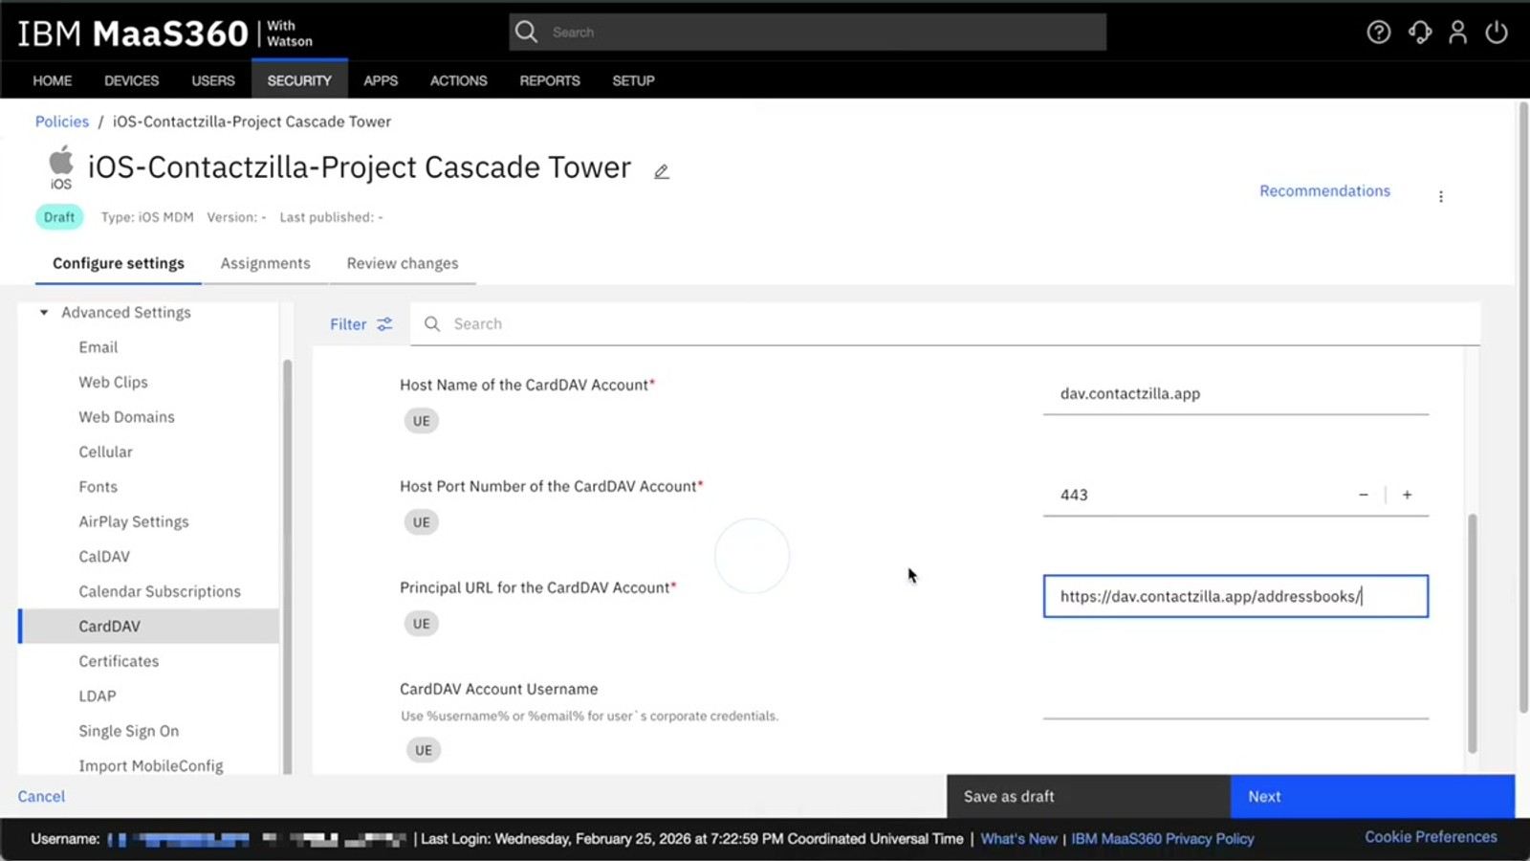Click UE badge under Host Name
The image size is (1530, 861).
pos(421,421)
